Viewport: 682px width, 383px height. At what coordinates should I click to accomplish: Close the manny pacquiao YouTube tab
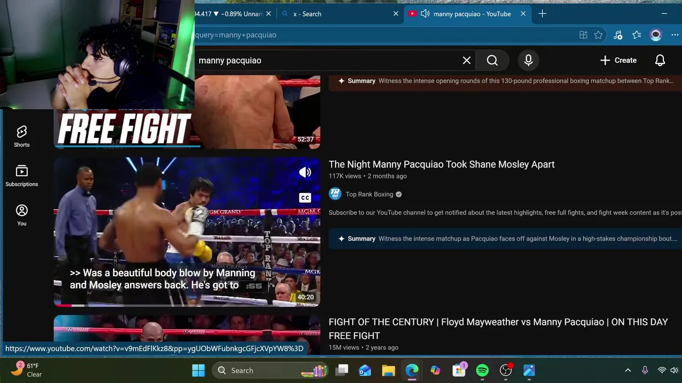(x=523, y=14)
